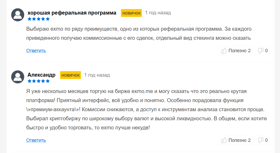Click the timestamp on Александр's review
The image size is (280, 153).
tap(97, 75)
